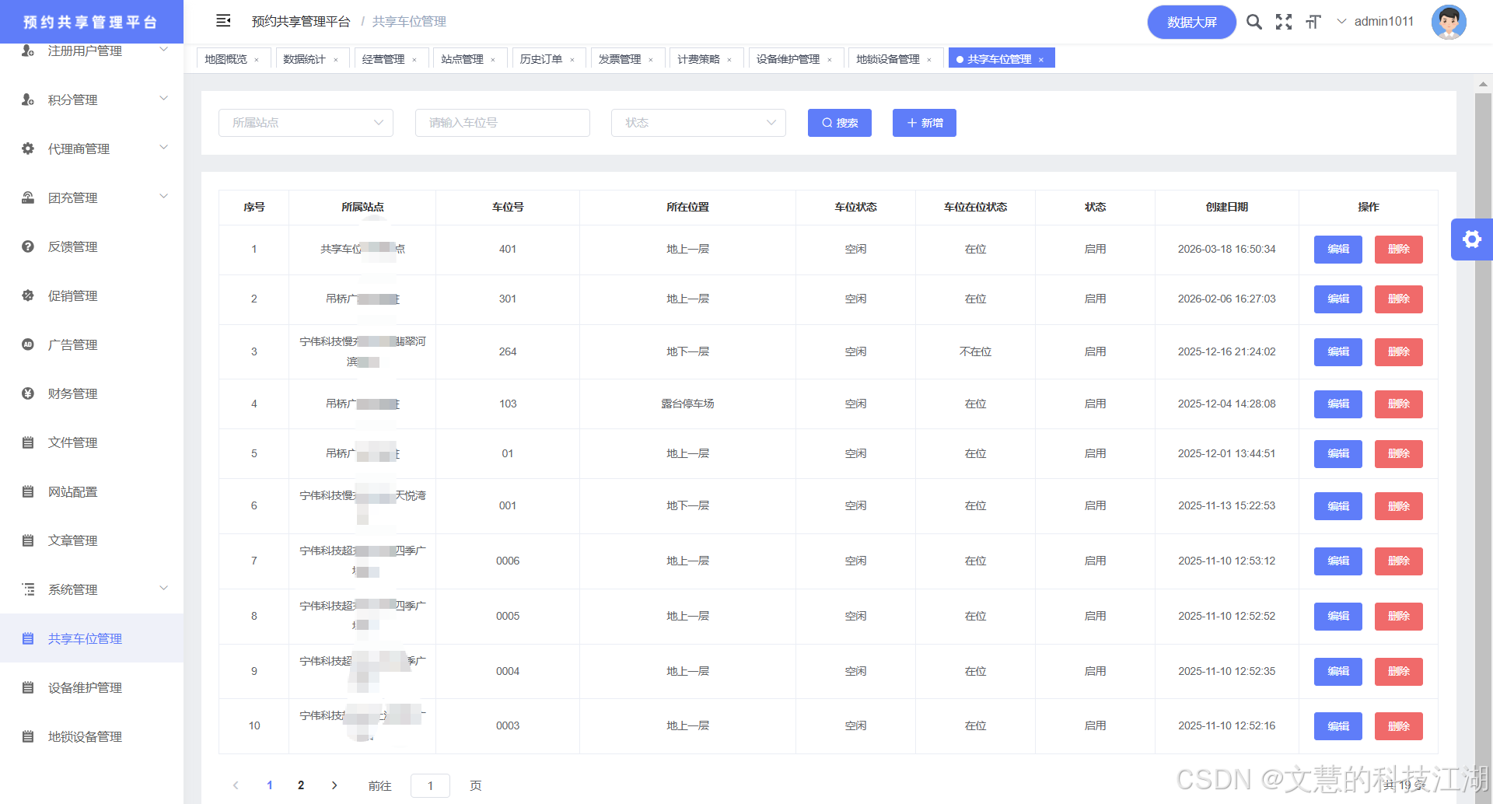This screenshot has width=1493, height=804.
Task: Toggle fullscreen mode icon
Action: pyautogui.click(x=1284, y=22)
